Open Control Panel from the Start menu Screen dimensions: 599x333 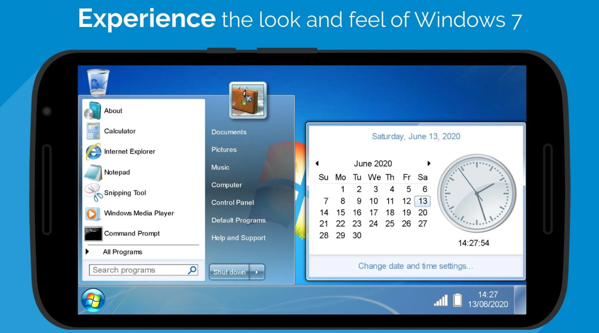tap(232, 202)
